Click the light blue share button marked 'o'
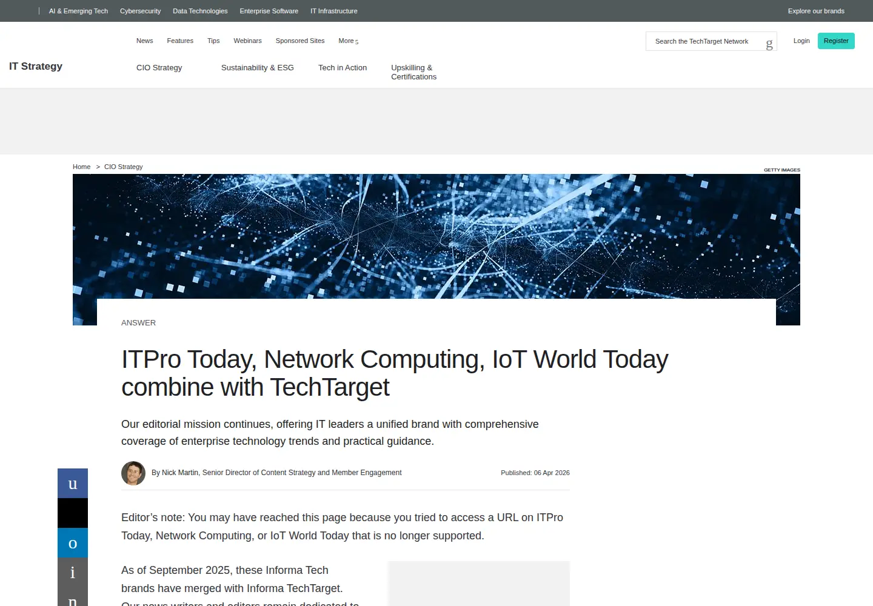Screen dimensions: 873x606 [x=73, y=543]
